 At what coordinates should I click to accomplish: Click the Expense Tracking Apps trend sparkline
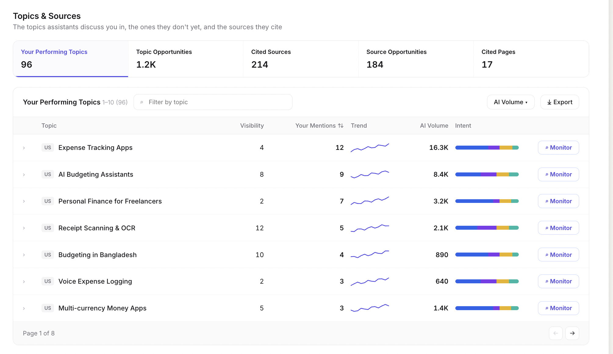click(370, 147)
